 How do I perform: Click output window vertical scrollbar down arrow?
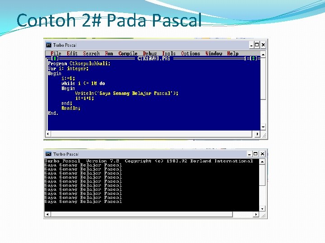262,209
